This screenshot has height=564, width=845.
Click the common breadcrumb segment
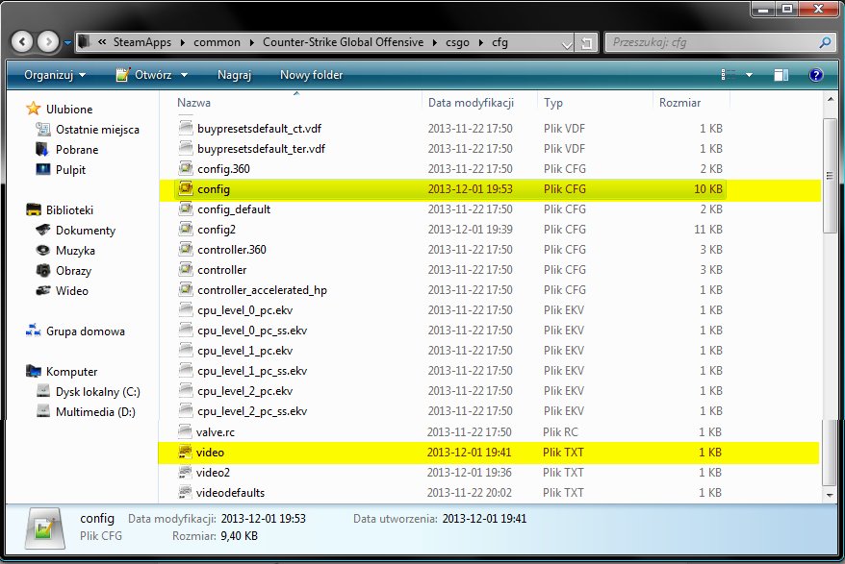pos(217,42)
